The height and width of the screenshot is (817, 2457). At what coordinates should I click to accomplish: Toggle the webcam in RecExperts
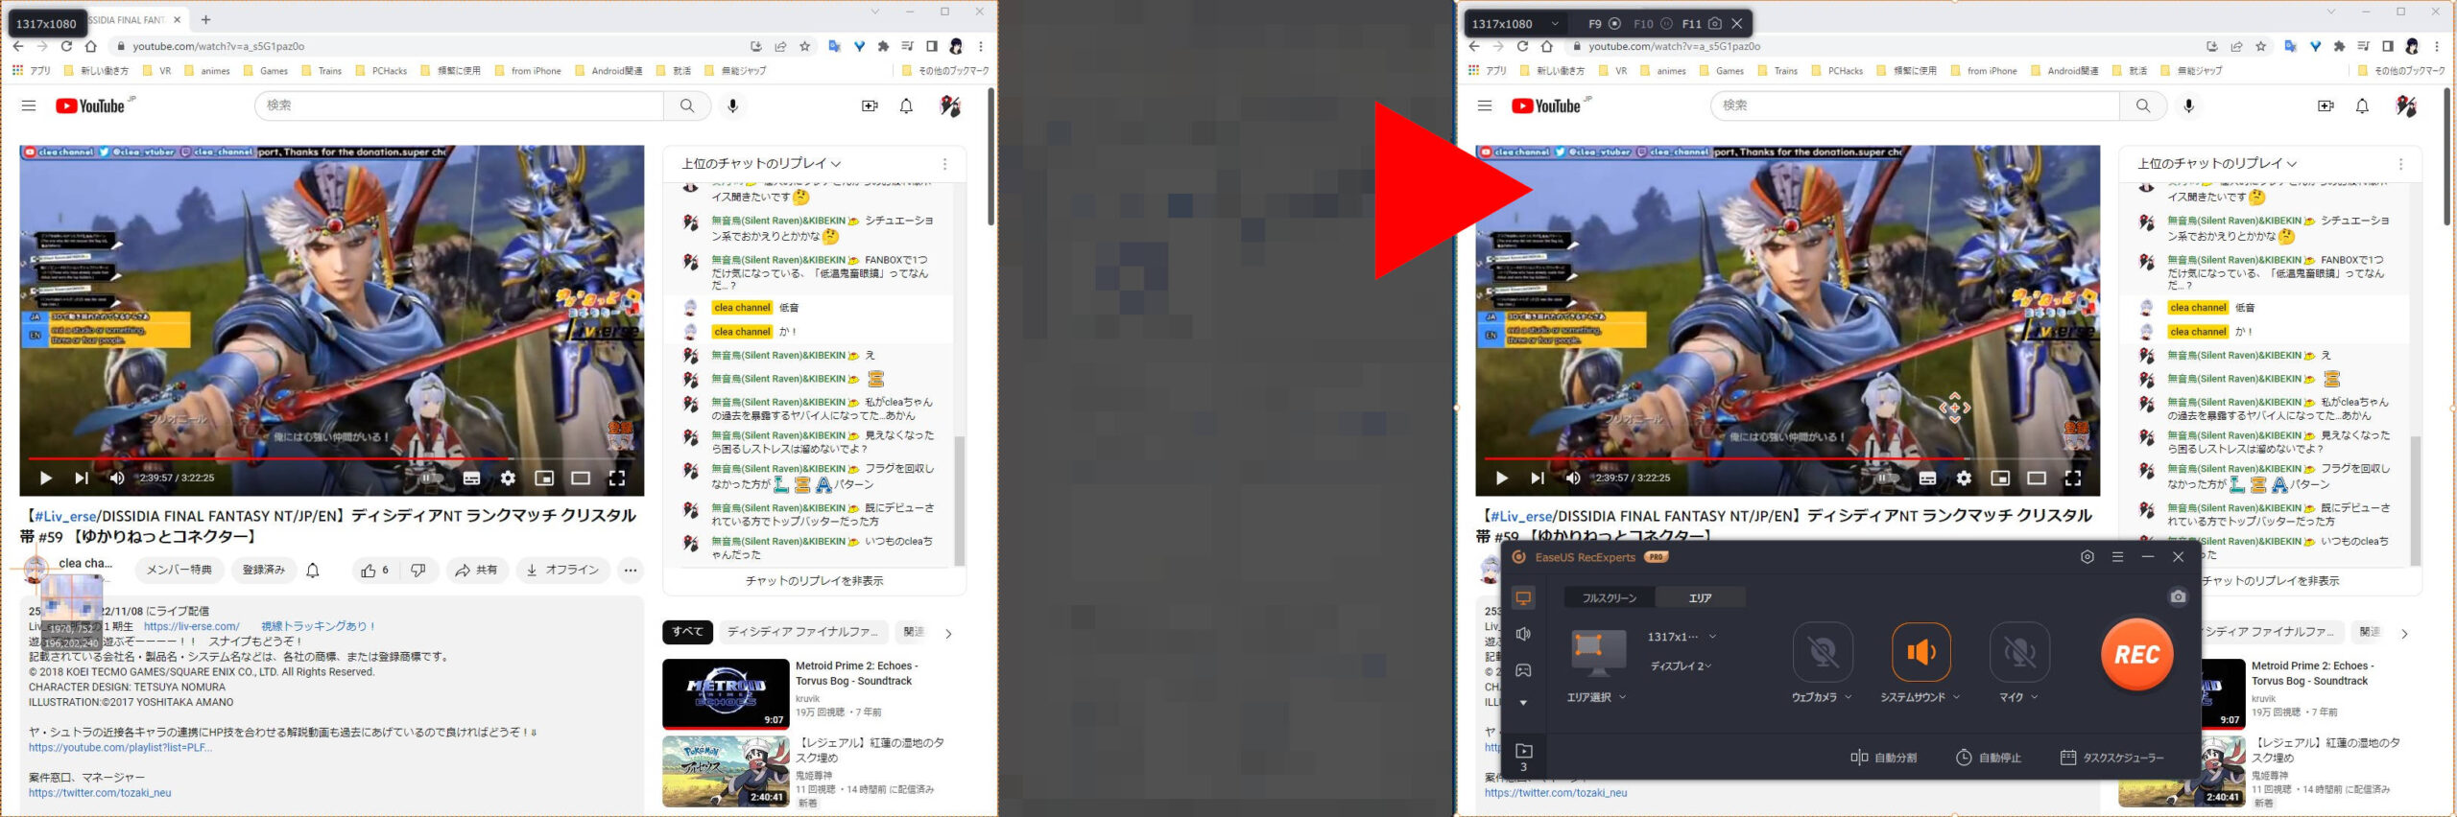[1823, 653]
